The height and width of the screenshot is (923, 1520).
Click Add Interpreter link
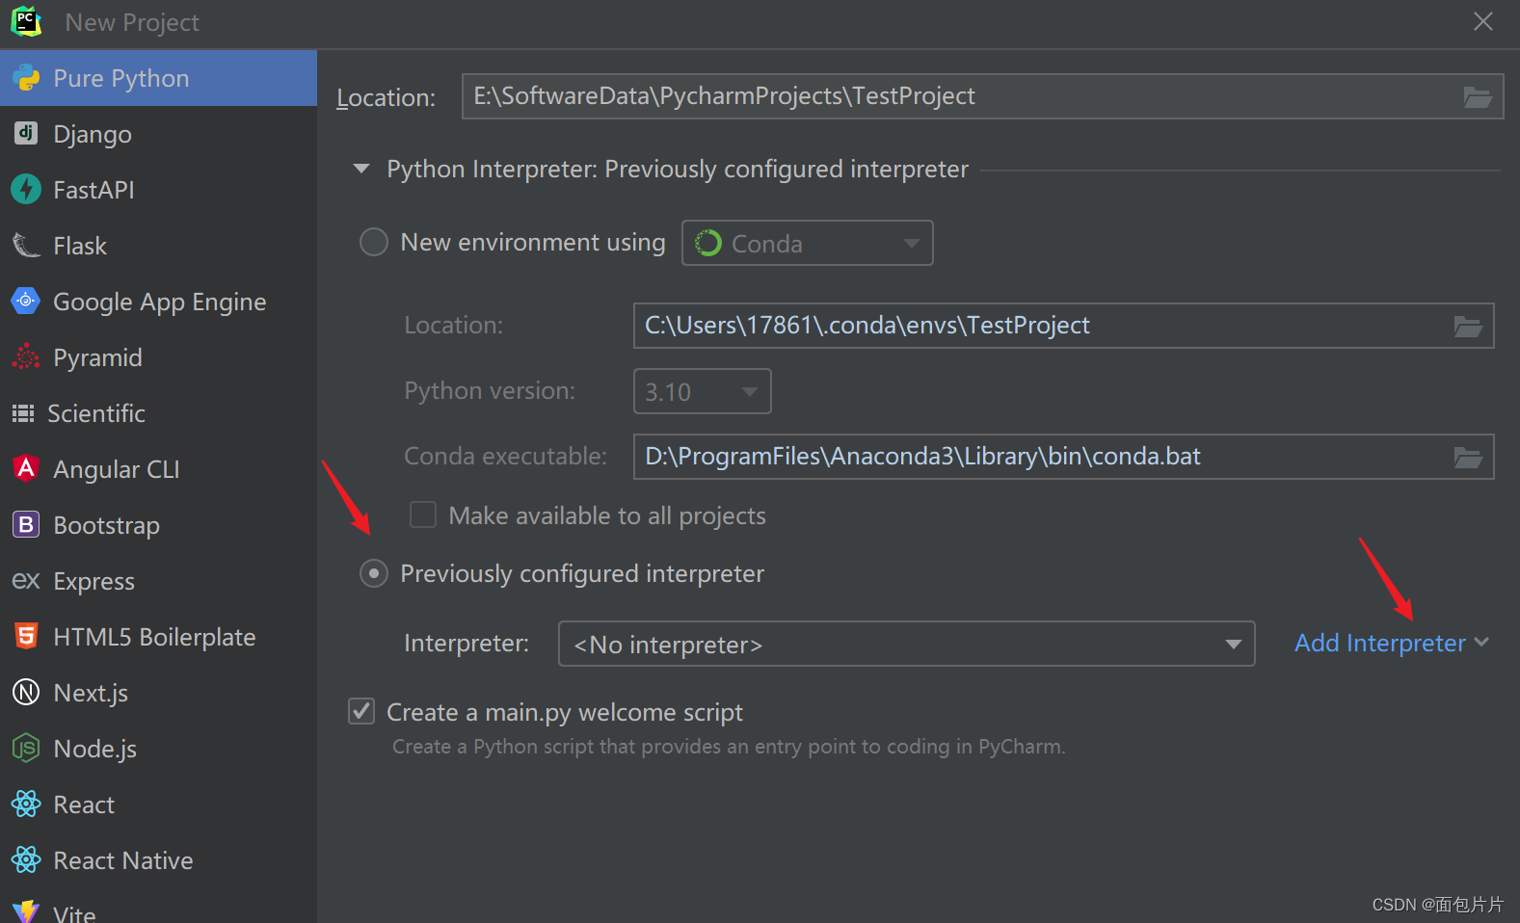pos(1379,643)
